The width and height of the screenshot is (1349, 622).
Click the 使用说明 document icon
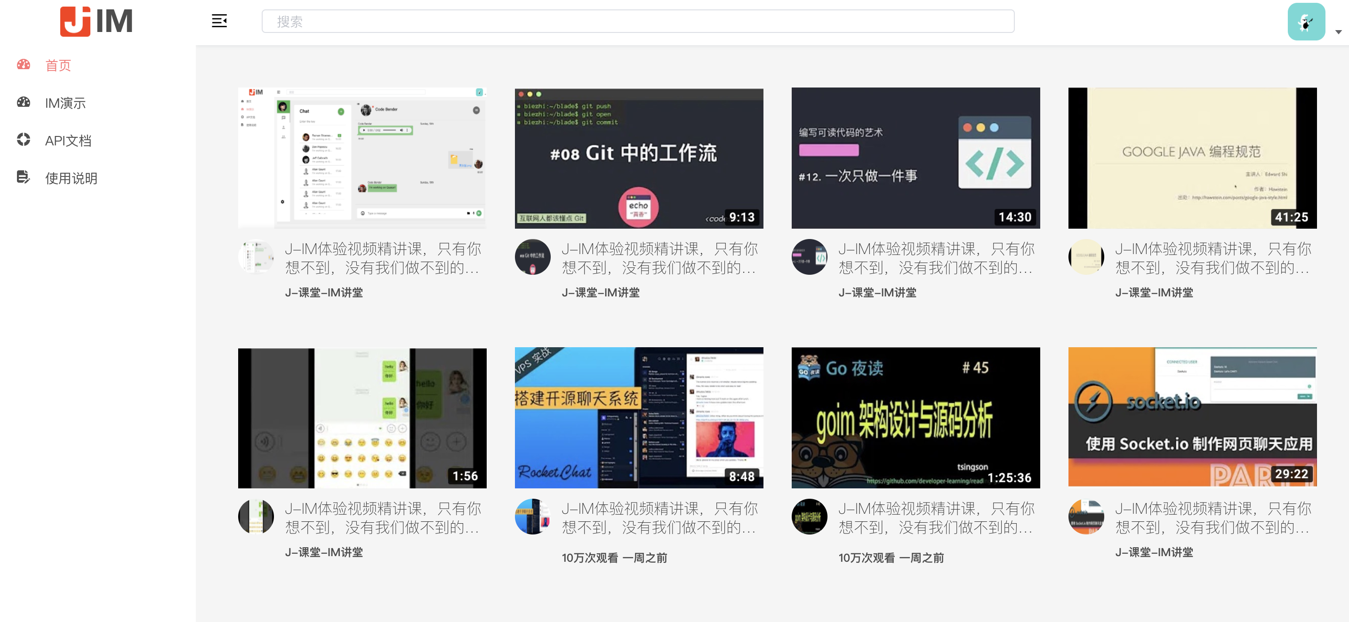pyautogui.click(x=24, y=177)
